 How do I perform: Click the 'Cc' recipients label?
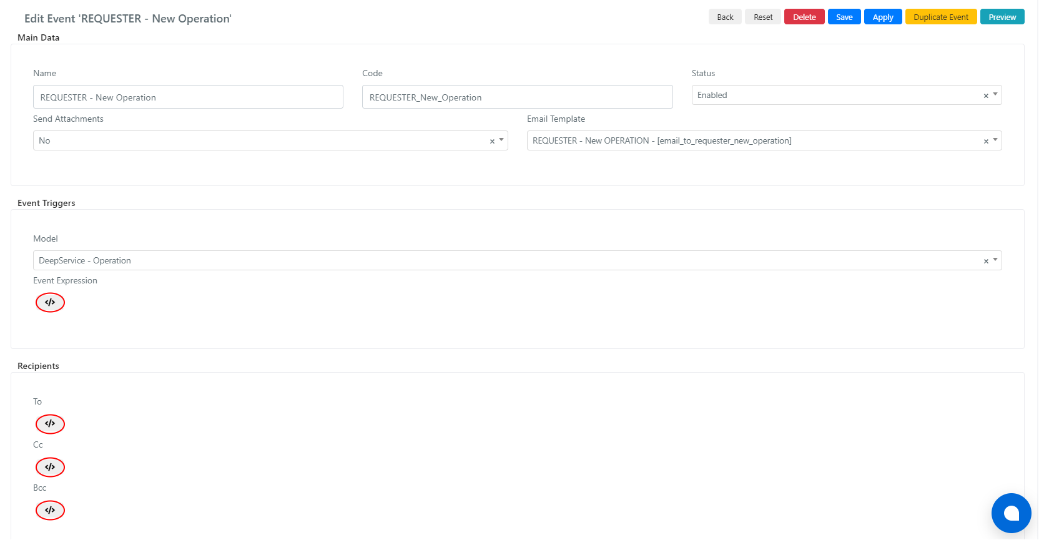point(38,444)
